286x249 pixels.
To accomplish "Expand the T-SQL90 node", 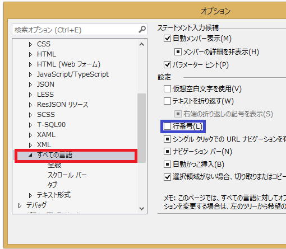I will coord(30,125).
